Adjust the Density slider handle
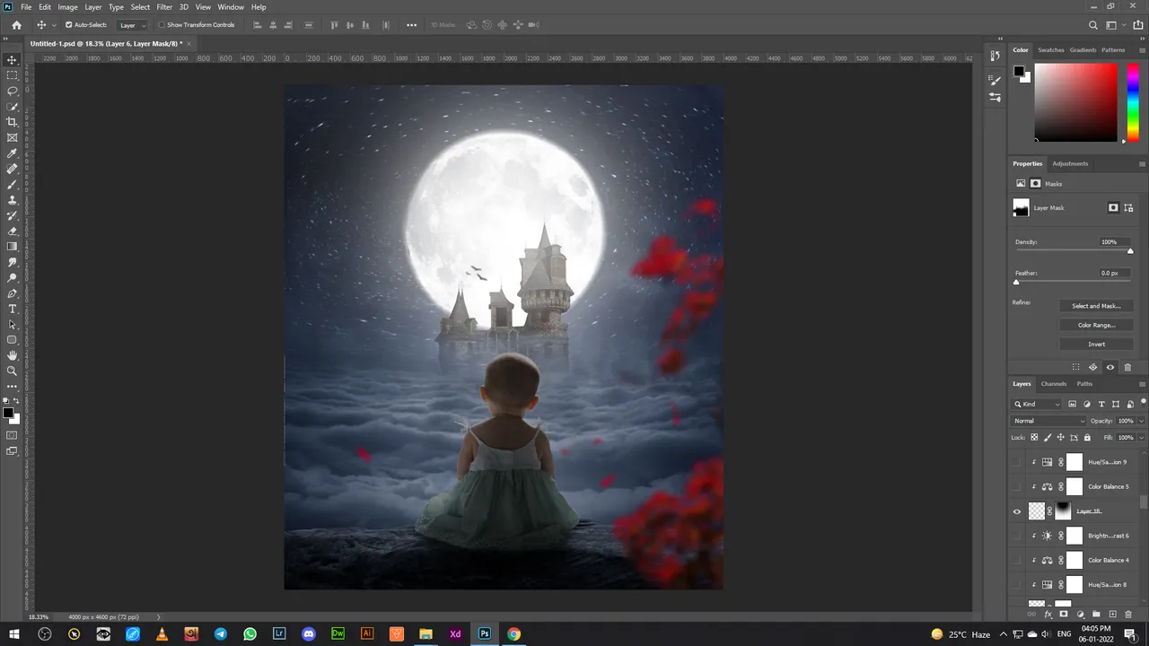The height and width of the screenshot is (646, 1149). click(1130, 251)
